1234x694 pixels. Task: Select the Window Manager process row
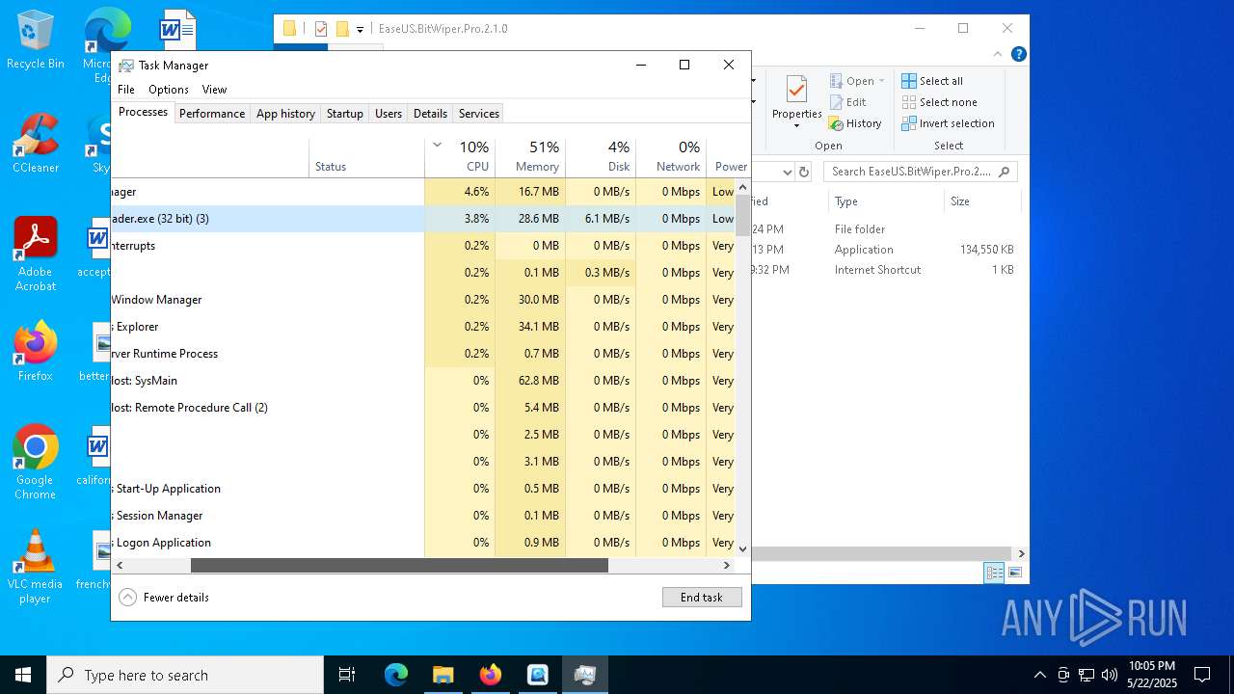click(x=423, y=300)
